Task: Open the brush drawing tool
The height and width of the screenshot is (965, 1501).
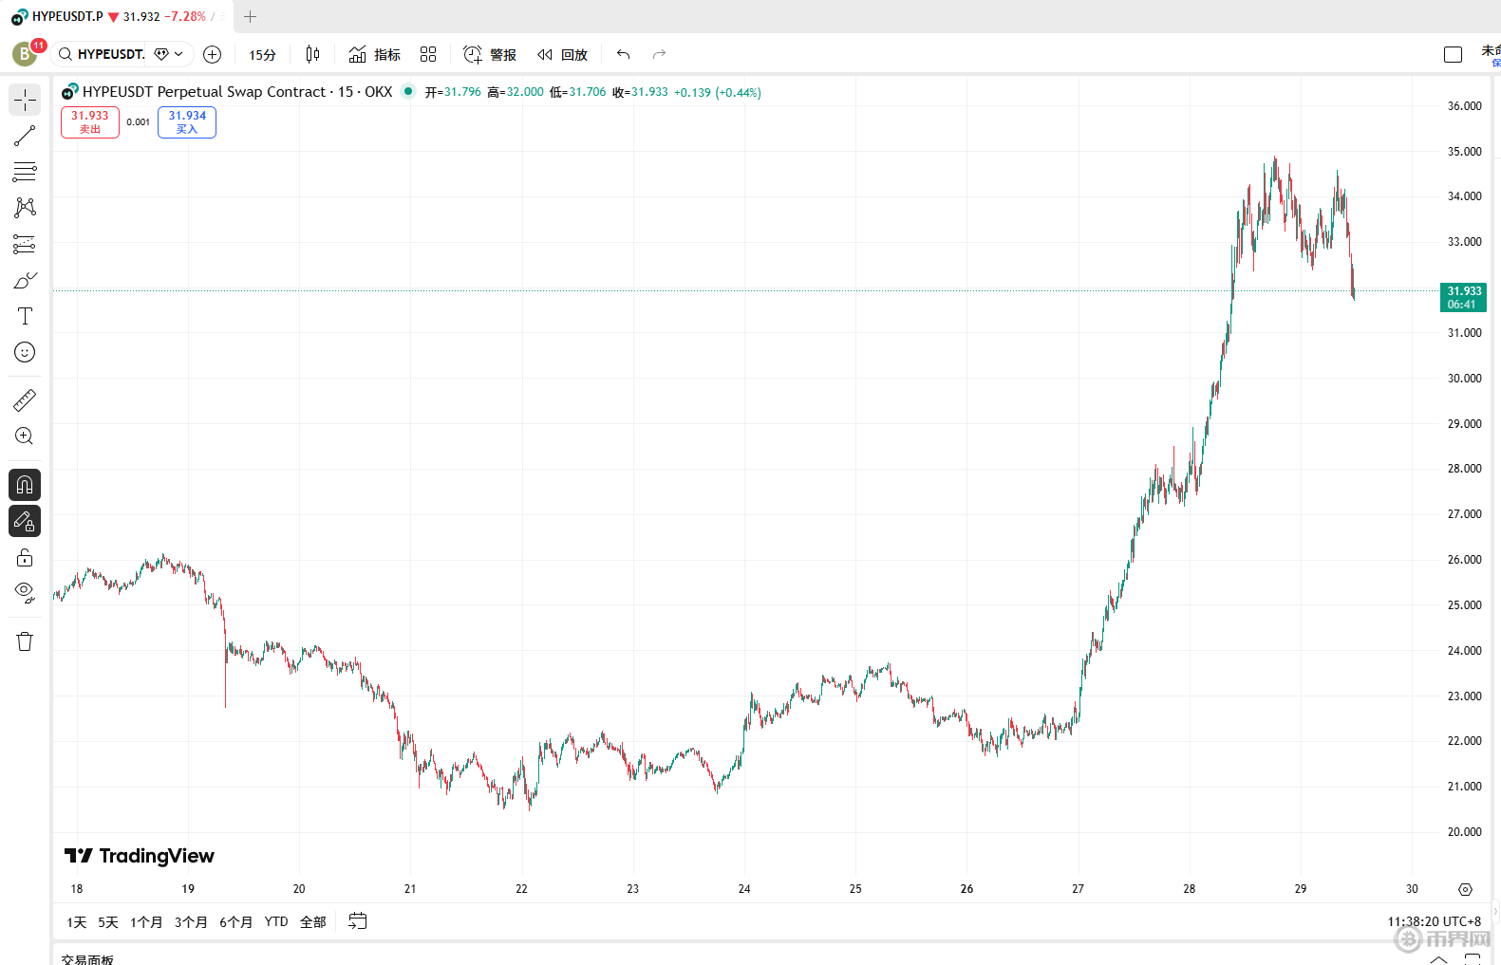Action: pyautogui.click(x=25, y=280)
